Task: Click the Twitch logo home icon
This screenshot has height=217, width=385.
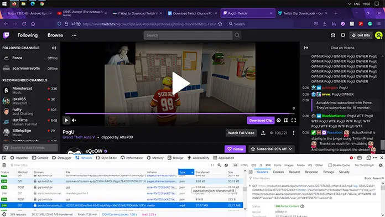Action: [6, 35]
